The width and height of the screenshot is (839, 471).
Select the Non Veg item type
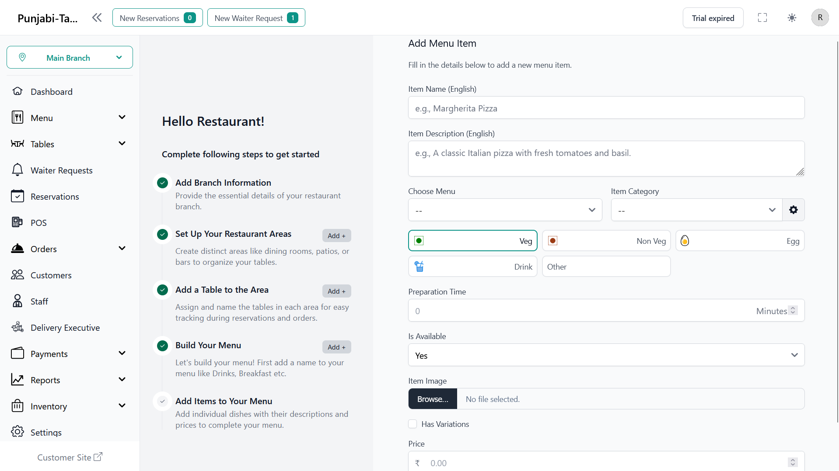click(x=606, y=241)
